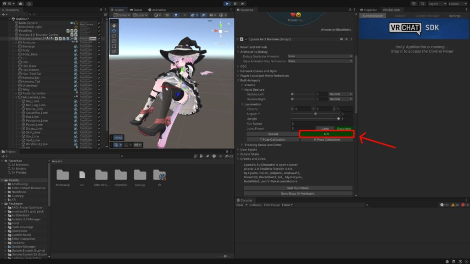Toggle the AFK button
470x264 pixels.
(x=326, y=134)
